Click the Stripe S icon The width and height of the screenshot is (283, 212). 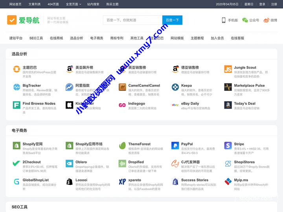[x=228, y=146]
